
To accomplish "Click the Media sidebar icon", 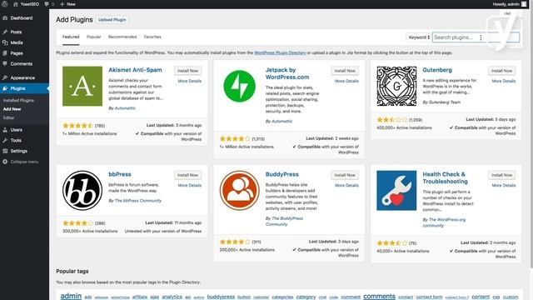I will click(x=5, y=42).
